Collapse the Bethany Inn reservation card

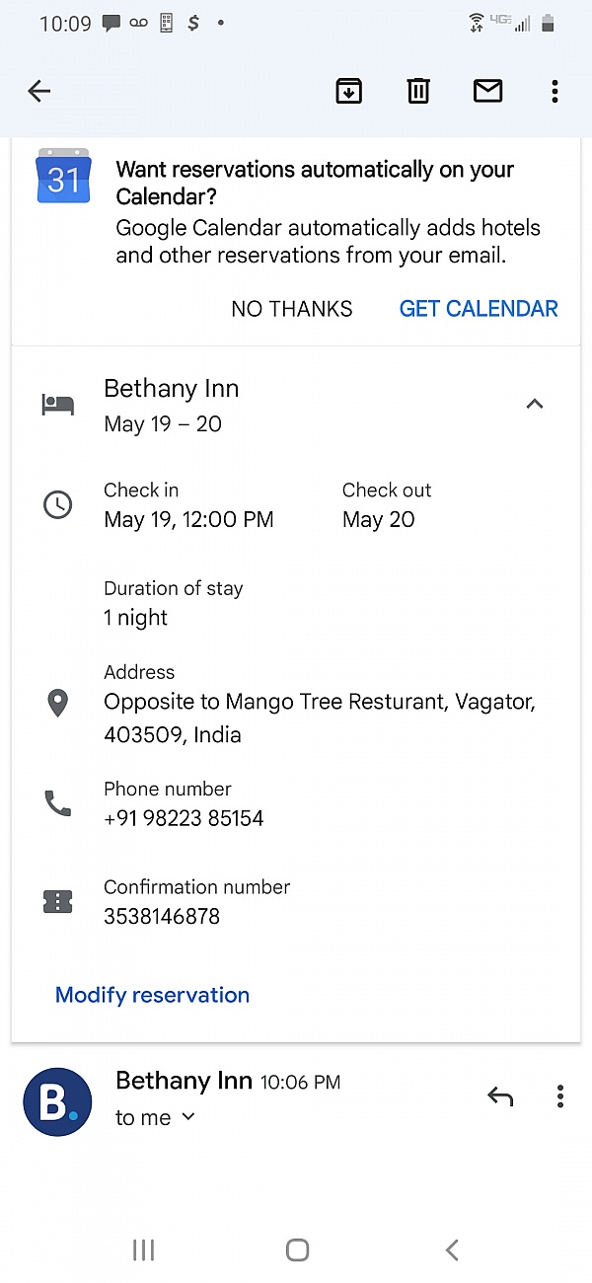click(535, 404)
